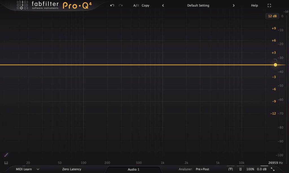
Task: Click the 26959 Hz frequency readout
Action: pyautogui.click(x=275, y=163)
